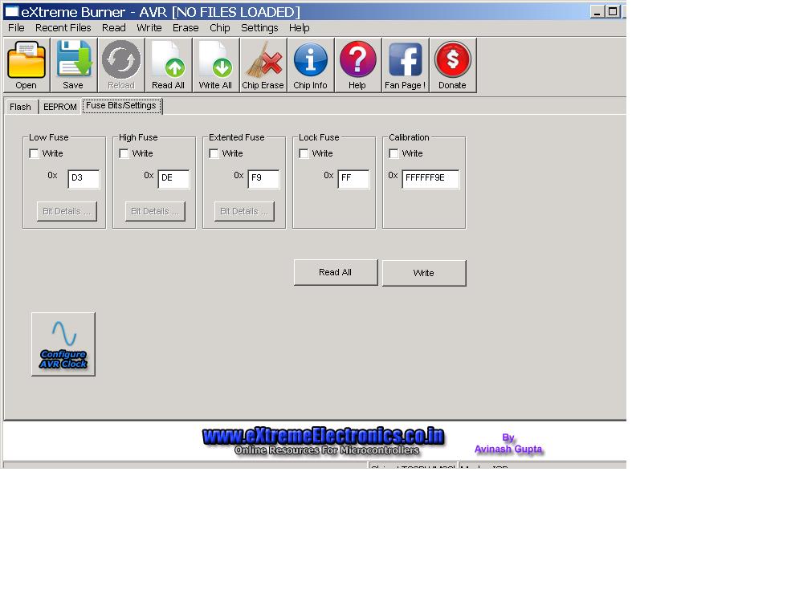Click Bit Details under Extended Fuse
This screenshot has height=590, width=787.
click(244, 212)
